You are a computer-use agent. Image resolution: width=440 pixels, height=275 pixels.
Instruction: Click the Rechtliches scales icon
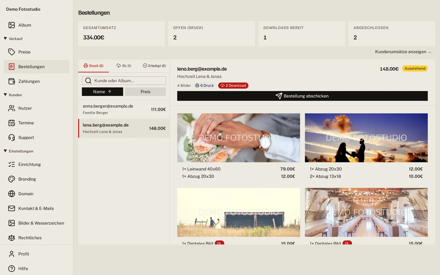[x=12, y=238]
